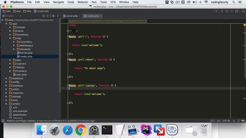Open the Apple menu
Viewport: 246px width, 138px height.
point(5,2)
